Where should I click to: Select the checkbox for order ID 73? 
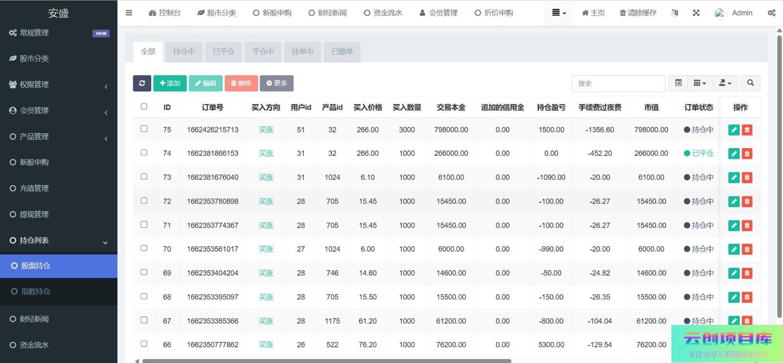point(144,177)
